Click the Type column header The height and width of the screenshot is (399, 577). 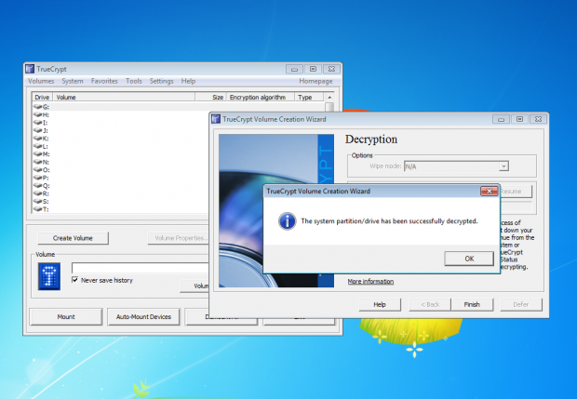click(x=309, y=97)
